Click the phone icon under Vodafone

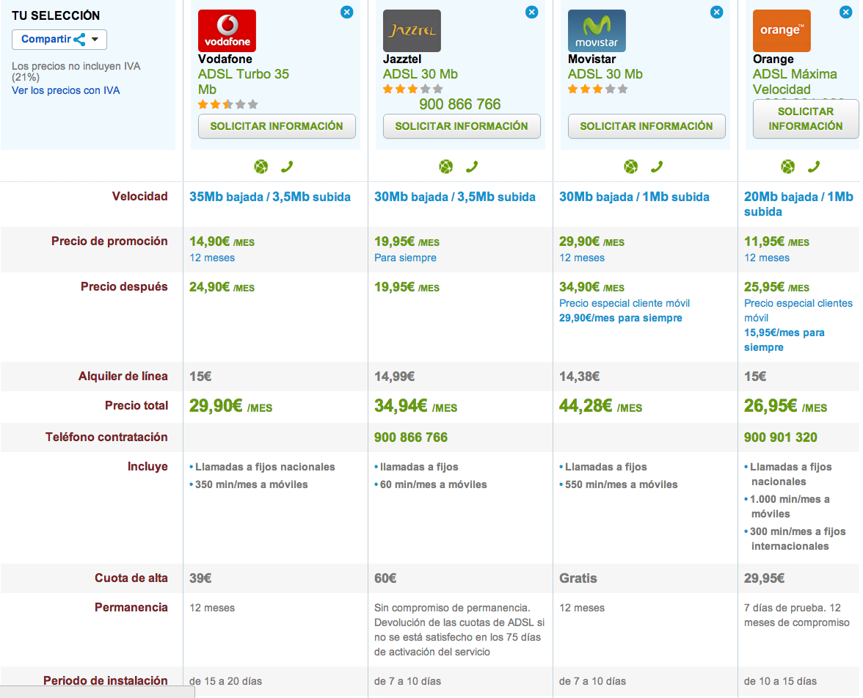click(x=287, y=166)
